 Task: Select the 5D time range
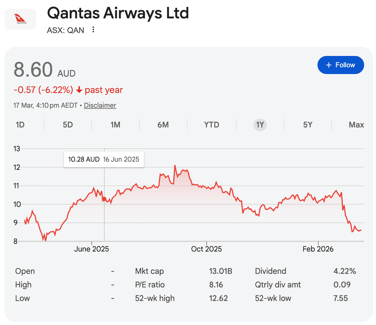coord(68,125)
